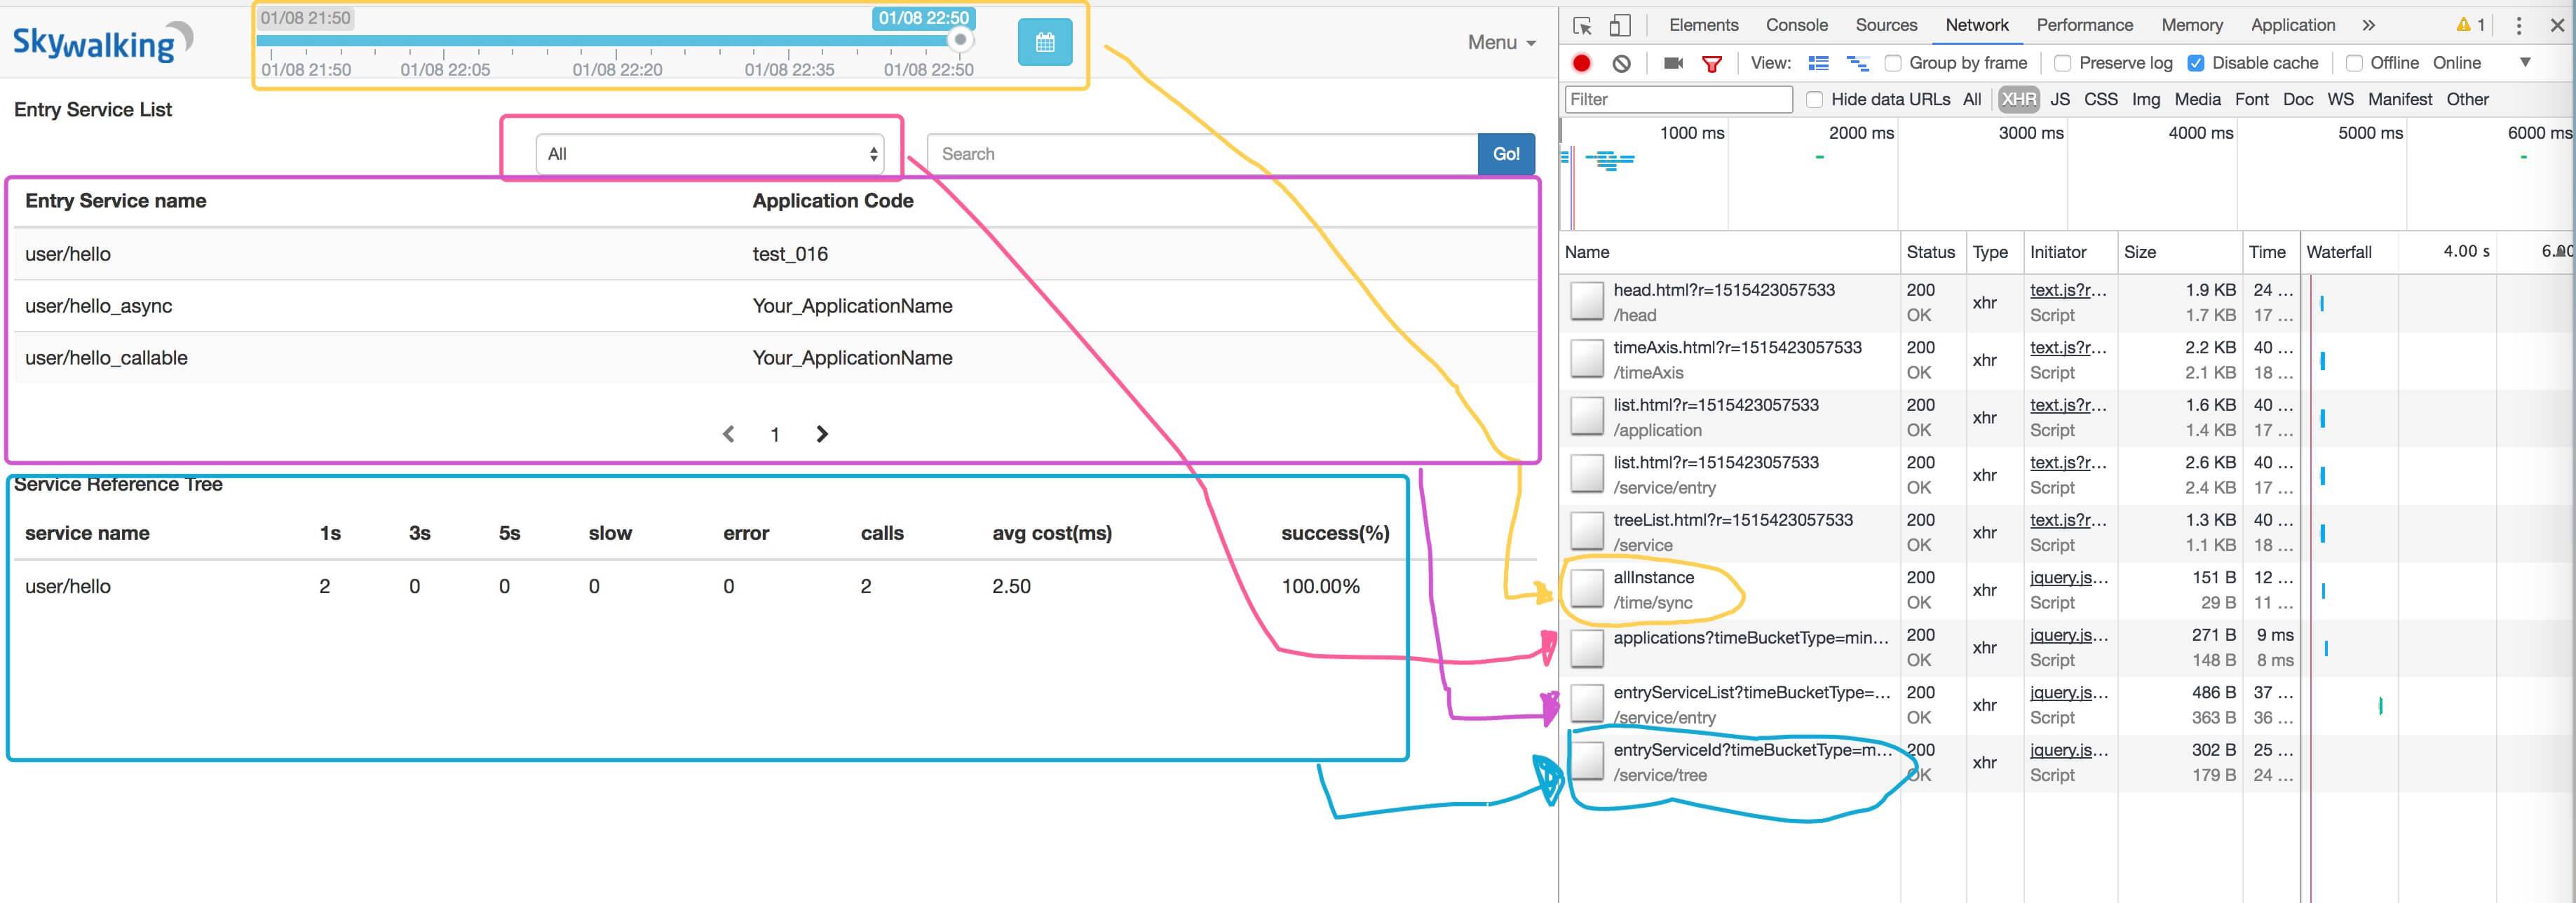2576x903 pixels.
Task: Stop recording network log with red button
Action: coord(1581,63)
